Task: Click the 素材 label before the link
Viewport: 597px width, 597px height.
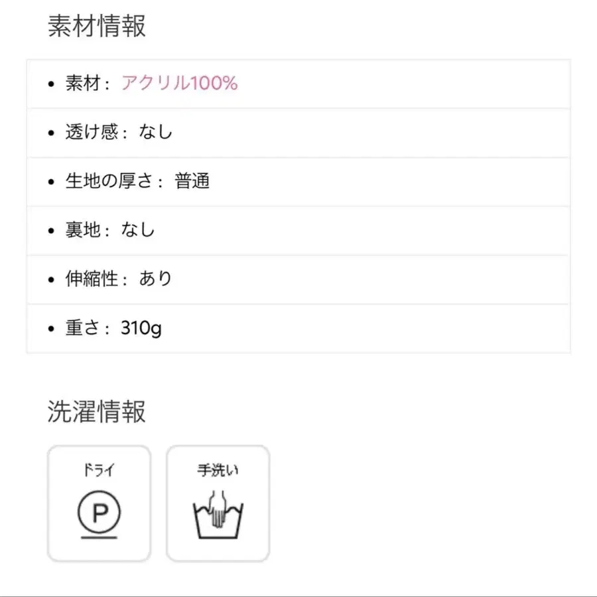Action: point(82,84)
